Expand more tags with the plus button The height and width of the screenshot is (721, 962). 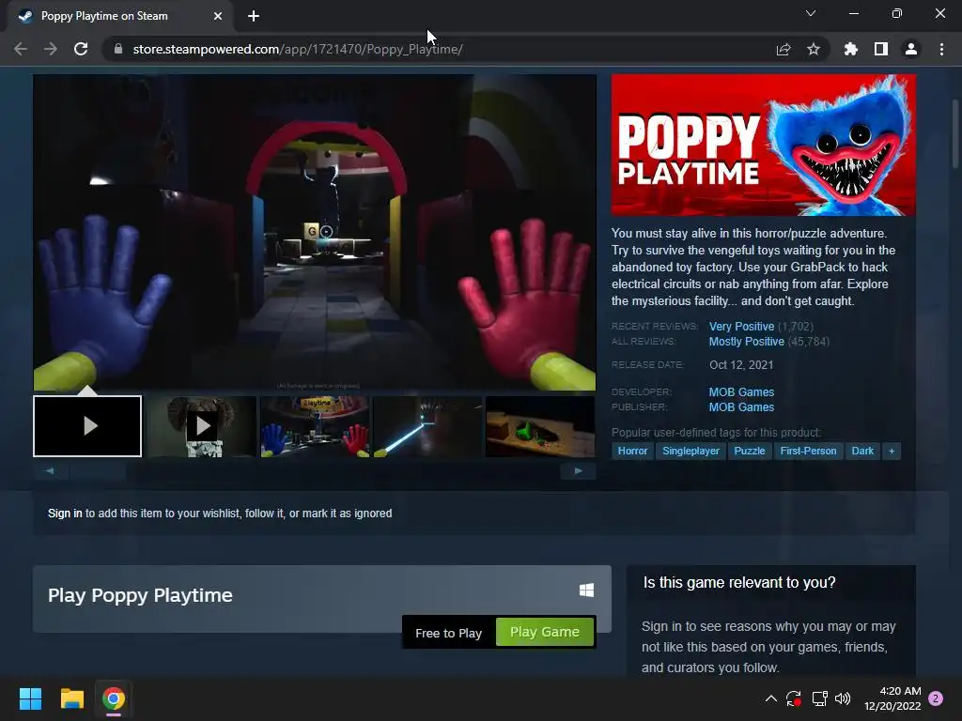tap(892, 451)
